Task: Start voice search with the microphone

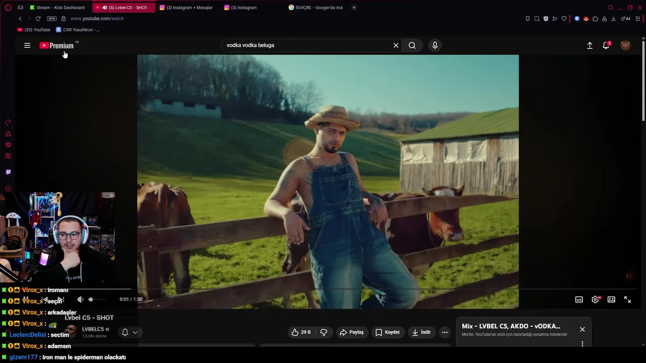Action: (435, 45)
